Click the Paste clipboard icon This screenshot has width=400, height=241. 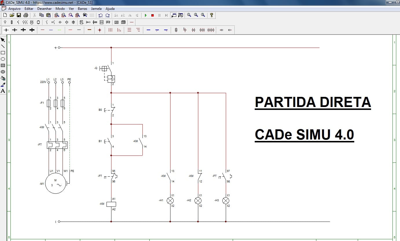pyautogui.click(x=48, y=15)
